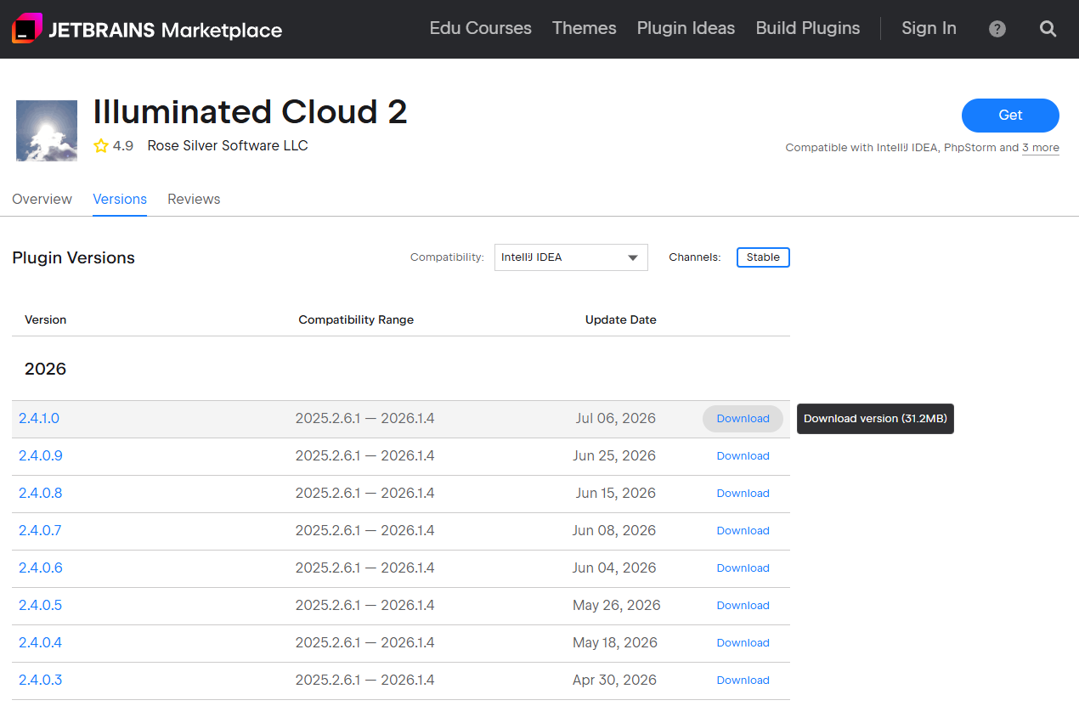Switch to the Reviews tab
1079x706 pixels.
194,199
